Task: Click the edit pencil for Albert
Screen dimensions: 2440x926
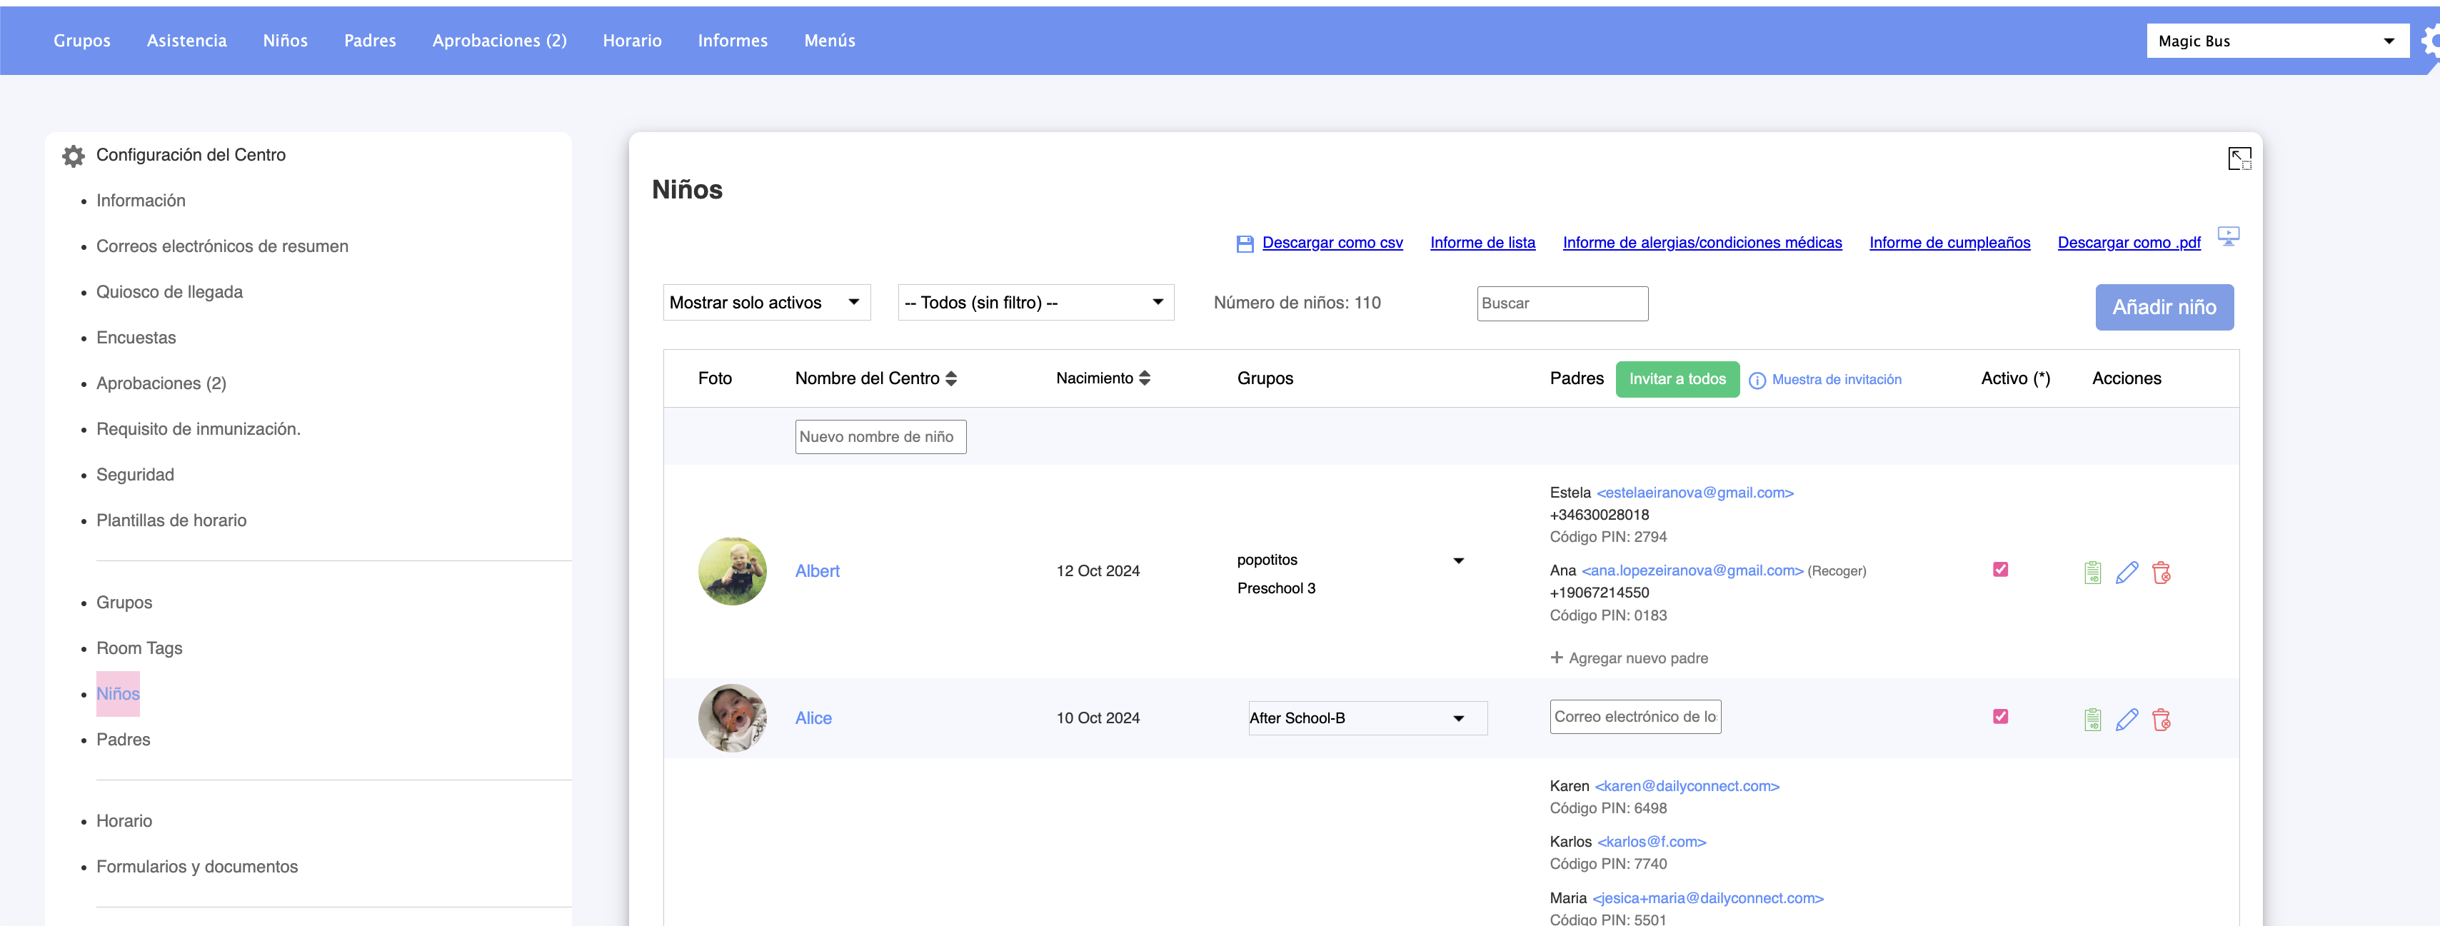Action: (x=2127, y=572)
